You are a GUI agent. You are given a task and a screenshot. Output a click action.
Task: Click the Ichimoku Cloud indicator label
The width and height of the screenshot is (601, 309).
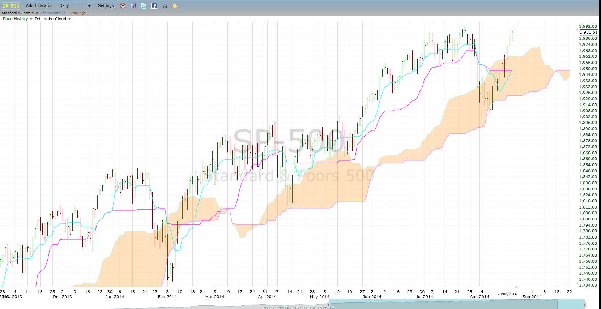[51, 19]
